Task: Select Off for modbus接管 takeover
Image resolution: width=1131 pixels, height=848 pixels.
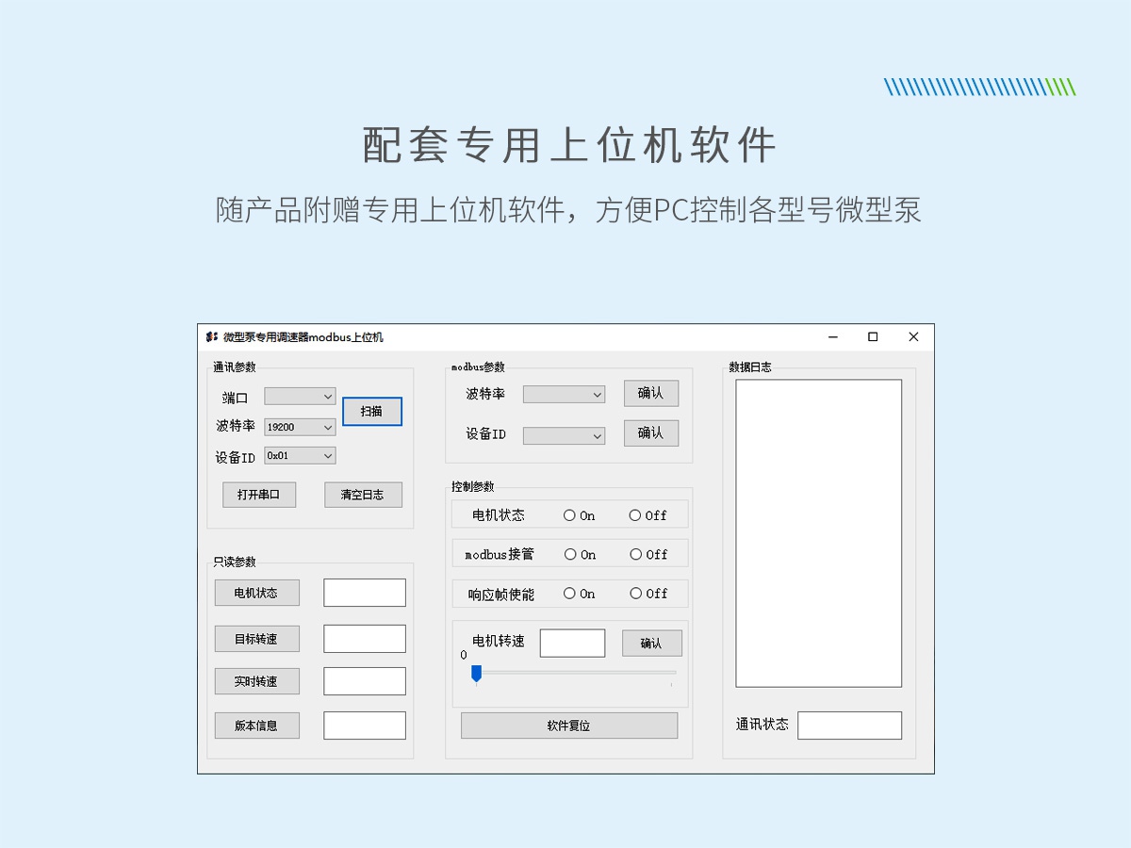Action: point(637,554)
